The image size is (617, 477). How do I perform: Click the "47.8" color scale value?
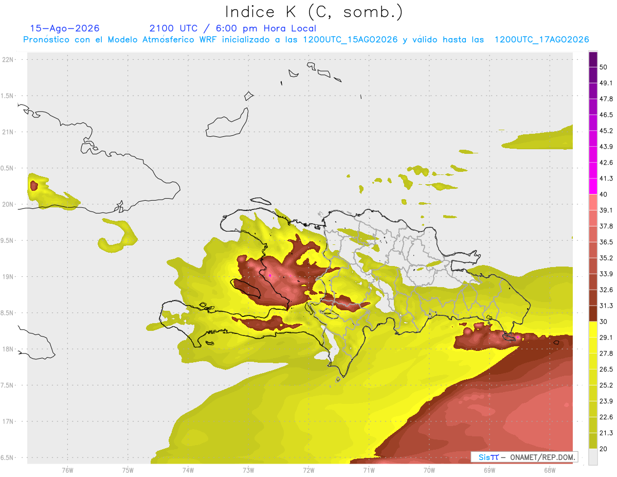[606, 99]
